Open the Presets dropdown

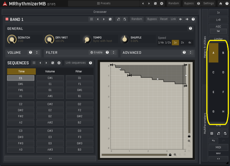[x=104, y=3]
